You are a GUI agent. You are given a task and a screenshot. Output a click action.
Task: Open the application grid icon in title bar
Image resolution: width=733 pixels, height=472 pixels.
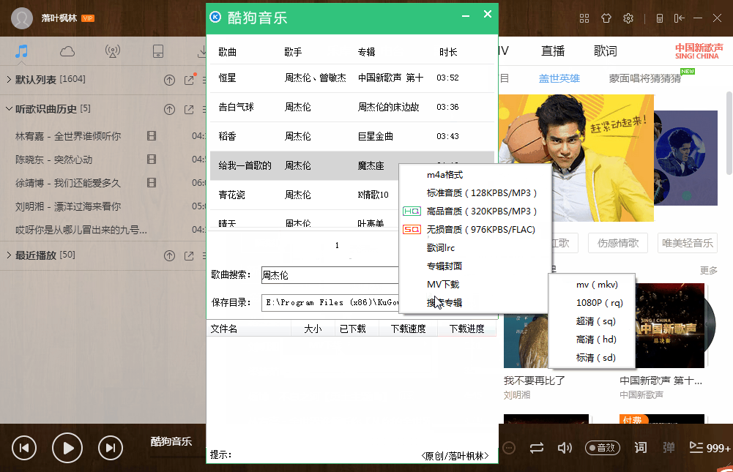click(x=584, y=18)
